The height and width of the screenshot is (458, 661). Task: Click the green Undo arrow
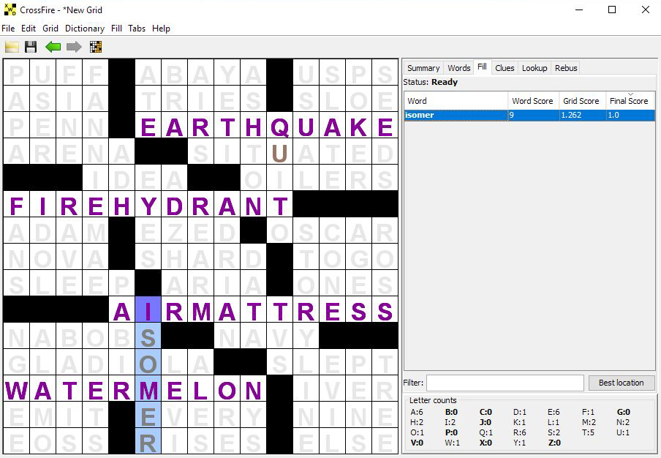tap(53, 47)
